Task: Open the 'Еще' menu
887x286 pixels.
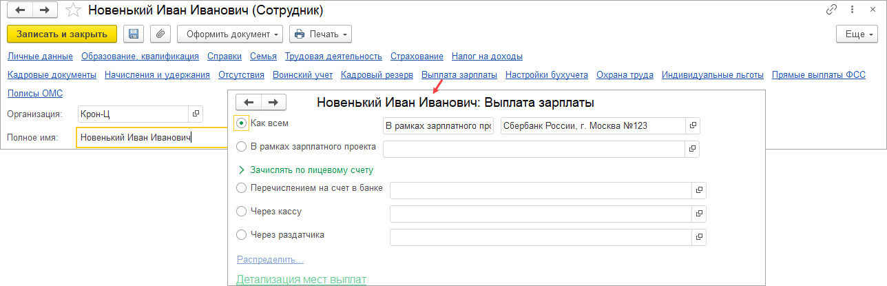Action: (x=856, y=34)
